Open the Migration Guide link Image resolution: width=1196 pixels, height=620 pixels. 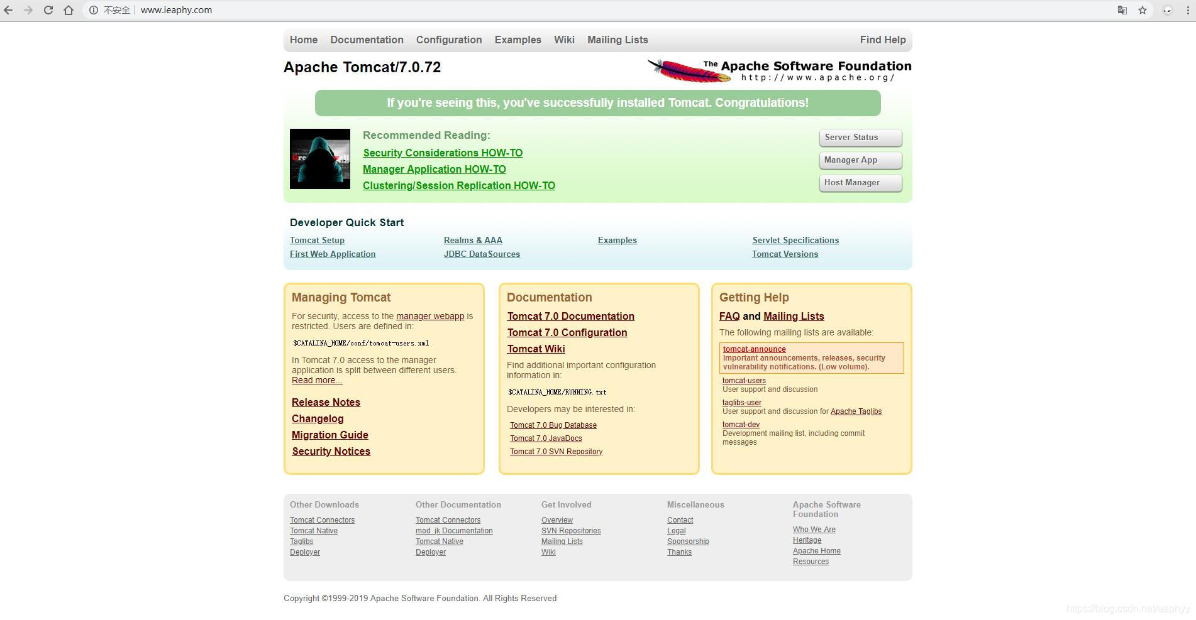(x=330, y=435)
